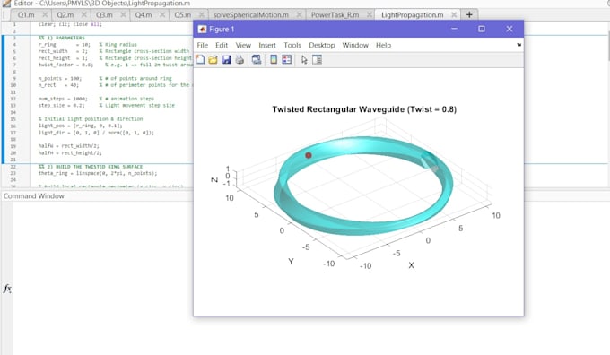Click the fx function browser icon
The width and height of the screenshot is (610, 355).
click(7, 289)
